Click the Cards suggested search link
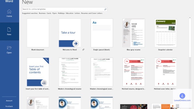 (49, 13)
